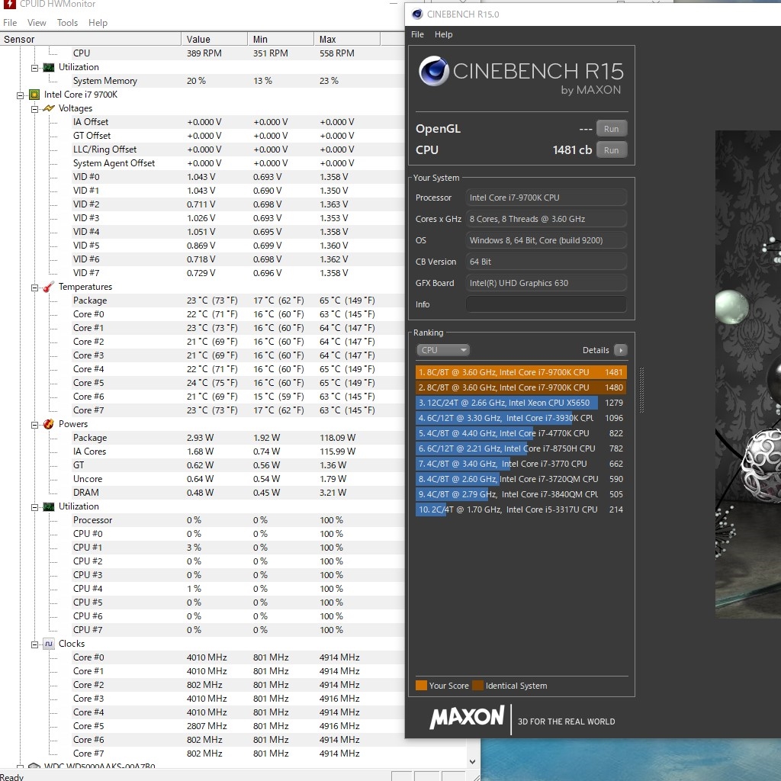Click the Details arrow icon in Ranking
This screenshot has width=781, height=781.
point(621,350)
